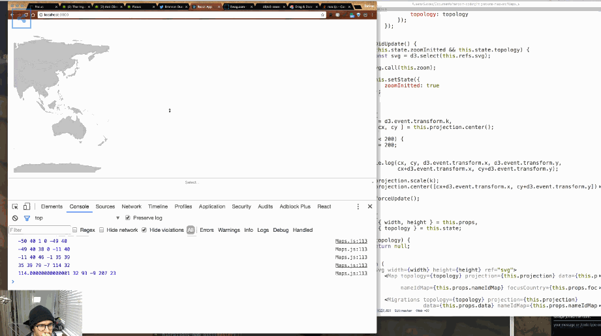This screenshot has width=601, height=336.
Task: Open the first Maps.js:113 source link
Action: (351, 241)
